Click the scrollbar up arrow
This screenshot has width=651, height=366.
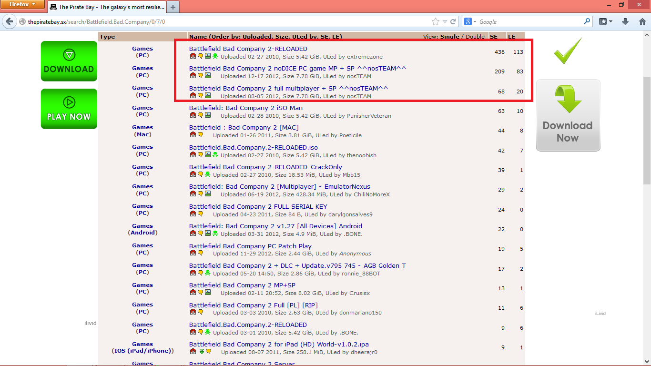tap(647, 34)
